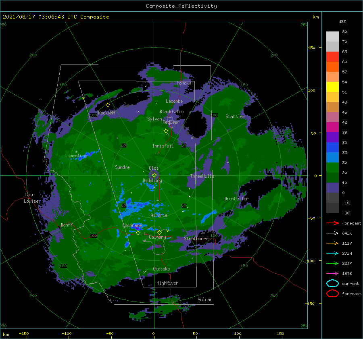The height and width of the screenshot is (339, 363).
Task: Click the Lacombe town label
Action: click(174, 101)
